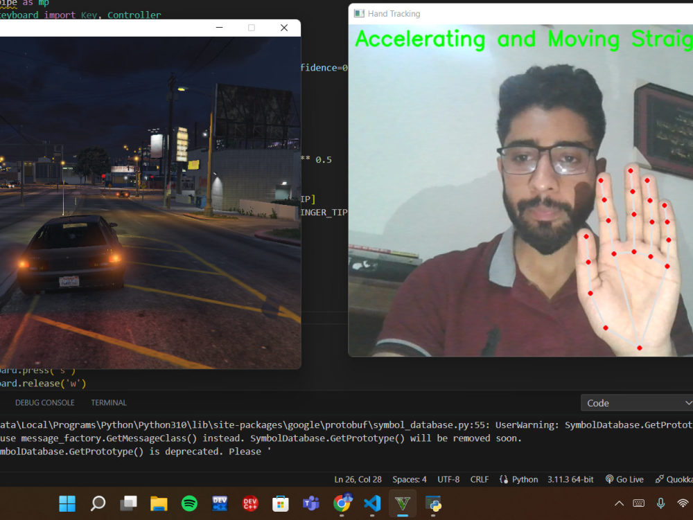693x520 pixels.
Task: Click the release('w') code line
Action: click(43, 383)
